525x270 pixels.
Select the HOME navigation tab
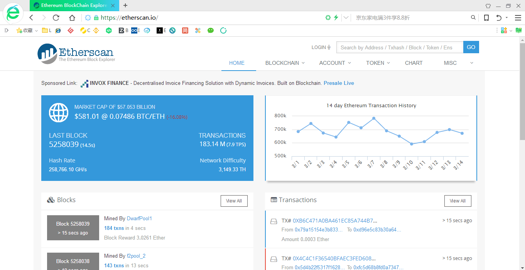[237, 63]
